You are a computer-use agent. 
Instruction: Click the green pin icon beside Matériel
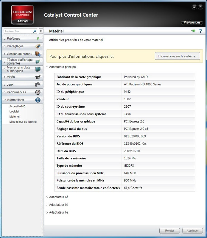193,31
